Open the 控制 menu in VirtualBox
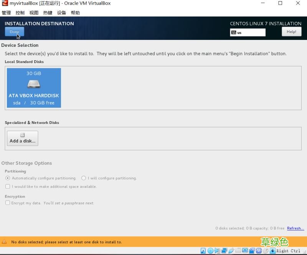 click(20, 12)
